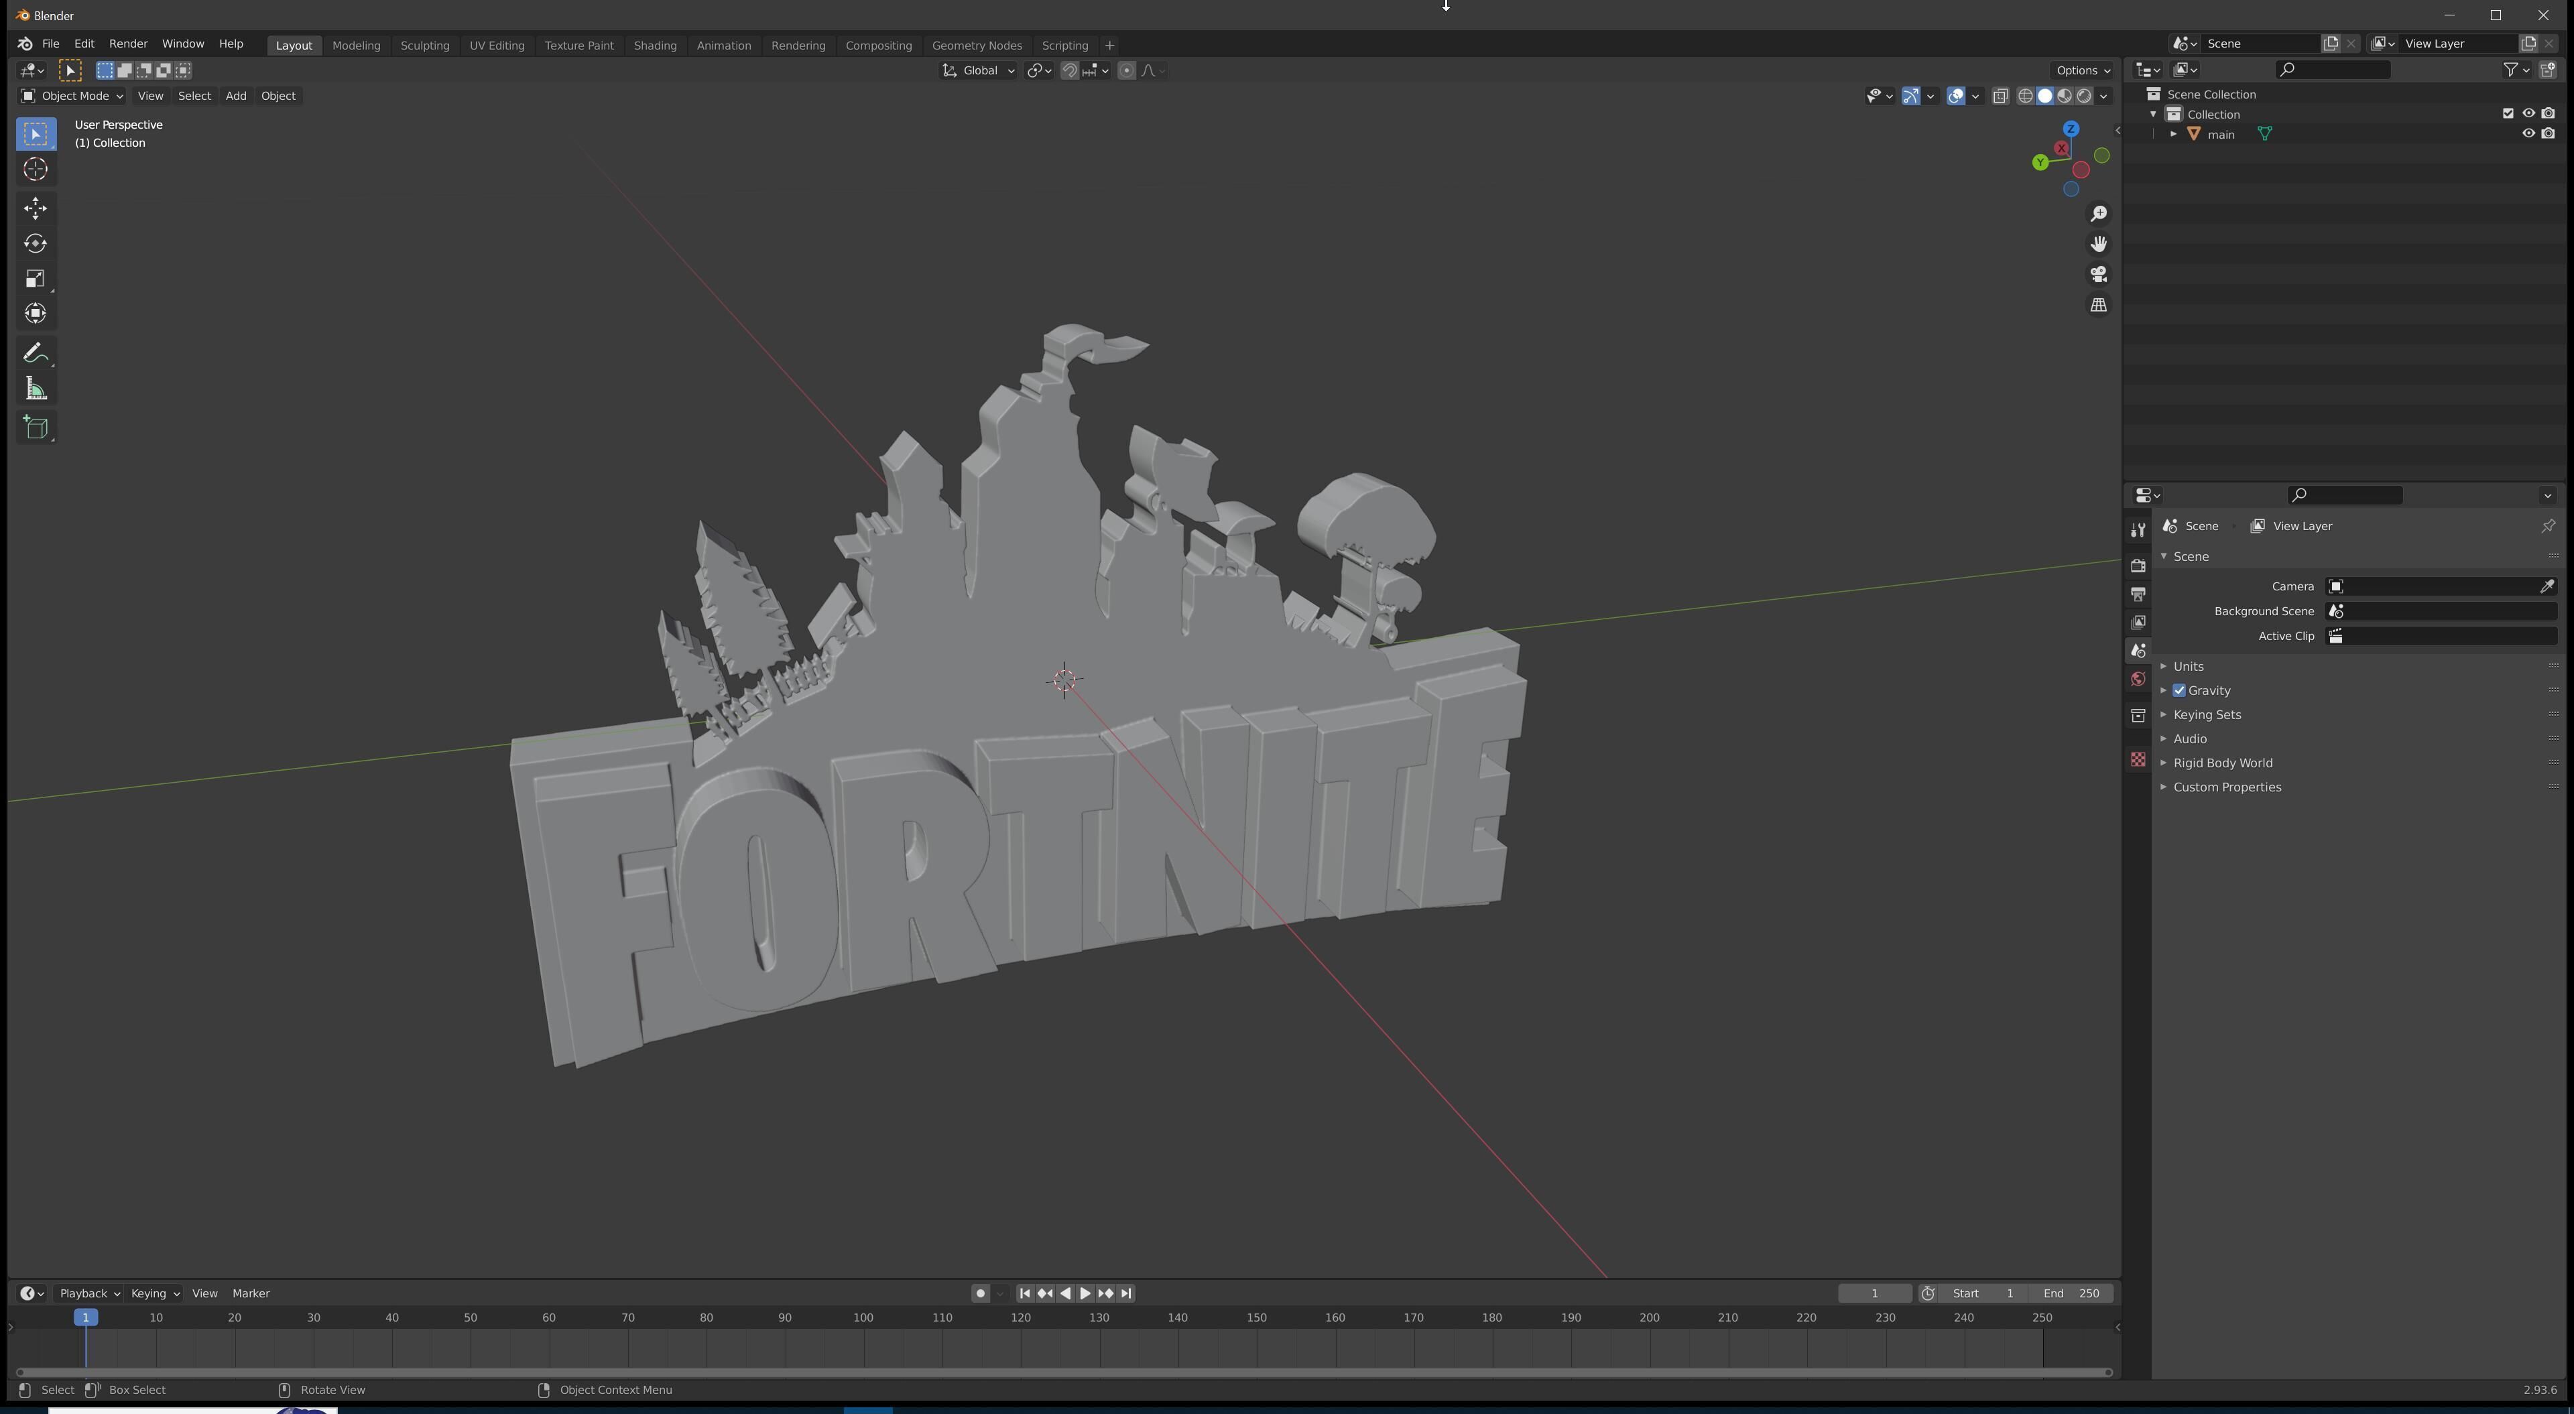Screen dimensions: 2574x1414
Task: Open the Scene properties tab
Action: 2138,651
